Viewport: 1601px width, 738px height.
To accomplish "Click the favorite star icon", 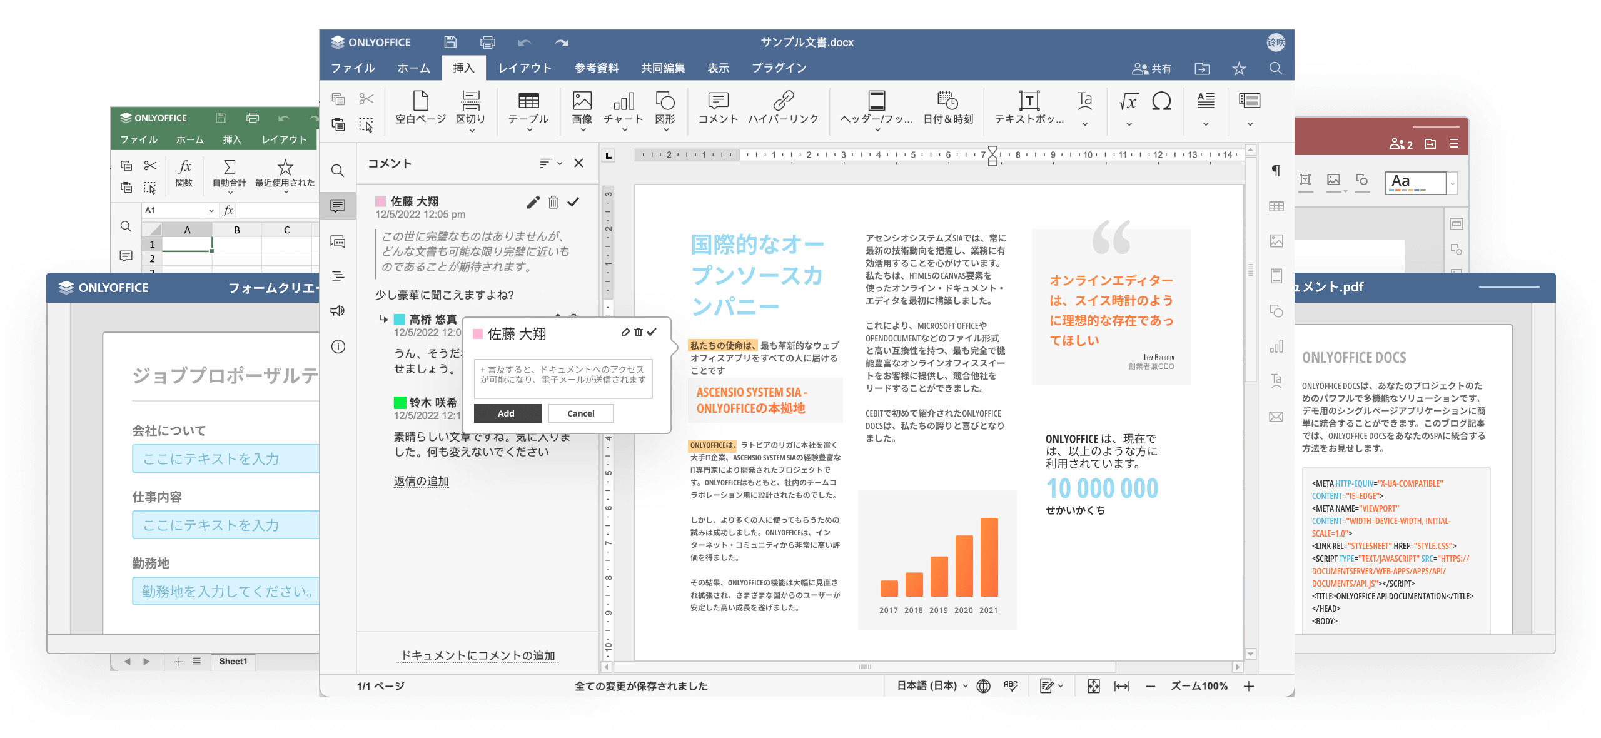I will click(1239, 69).
